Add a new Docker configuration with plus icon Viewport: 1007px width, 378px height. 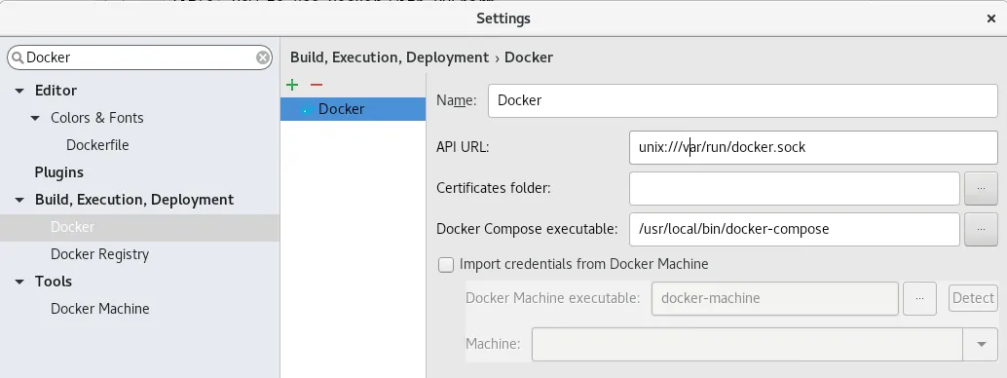click(x=292, y=85)
